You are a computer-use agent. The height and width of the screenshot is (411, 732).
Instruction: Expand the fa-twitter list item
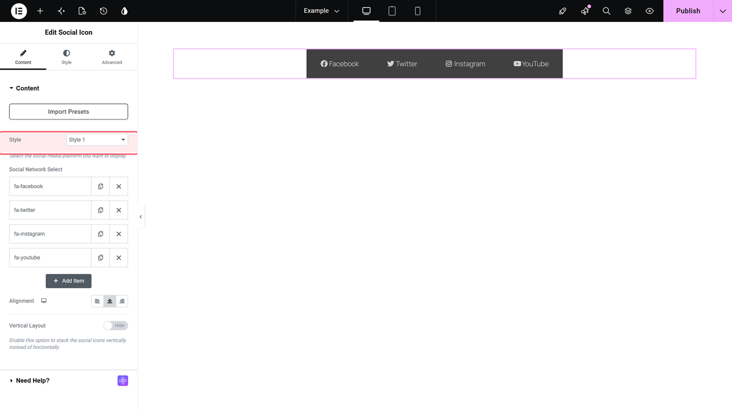click(50, 210)
